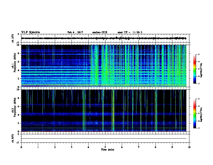Click the 'ch.1 Frequency (kHz)' axis label
Image resolution: width=213 pixels, height=165 pixels.
pyautogui.click(x=14, y=63)
